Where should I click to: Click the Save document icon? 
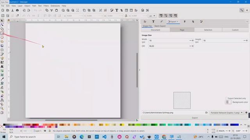[12, 10]
